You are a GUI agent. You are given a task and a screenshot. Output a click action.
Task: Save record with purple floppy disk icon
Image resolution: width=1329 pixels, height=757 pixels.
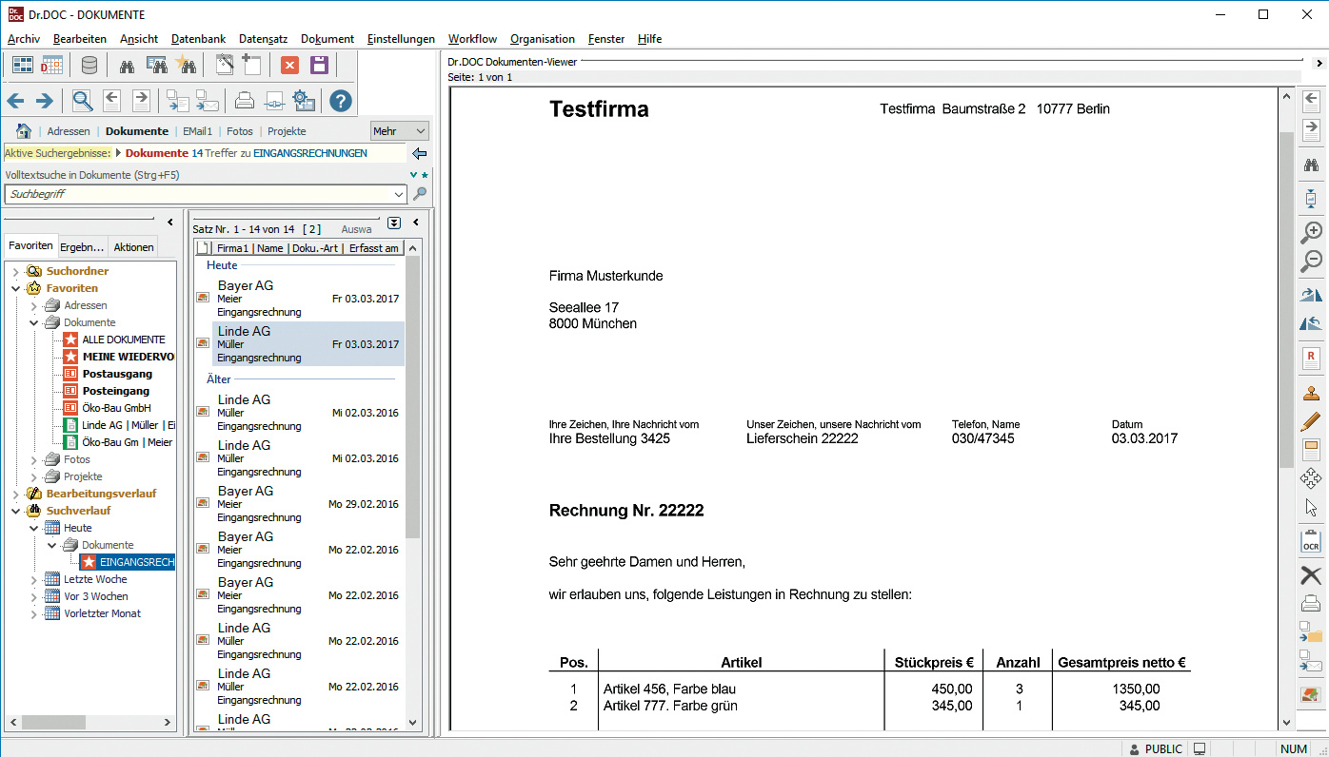tap(319, 65)
